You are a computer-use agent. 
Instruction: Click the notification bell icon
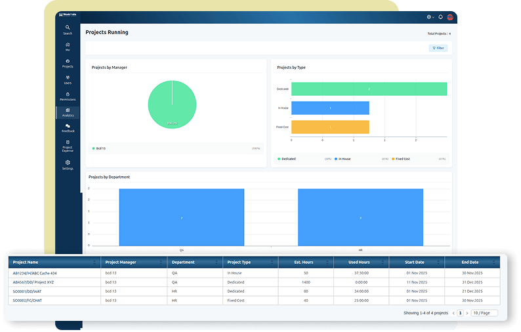coord(440,17)
